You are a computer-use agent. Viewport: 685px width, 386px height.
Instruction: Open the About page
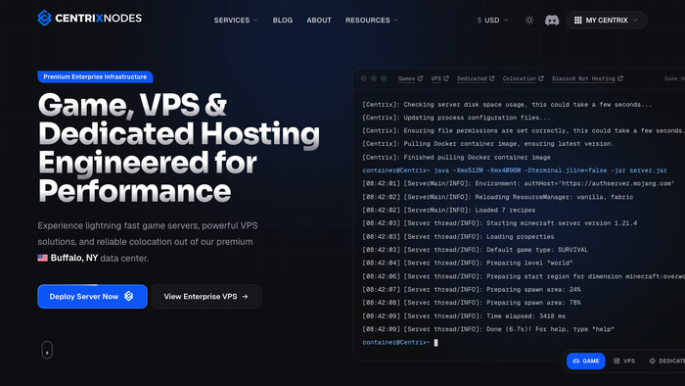click(319, 21)
